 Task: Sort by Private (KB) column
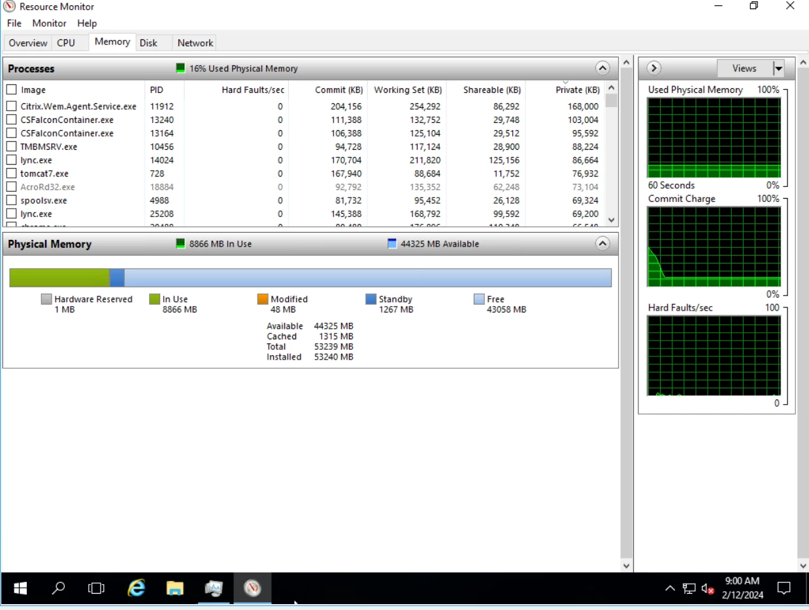[x=566, y=90]
